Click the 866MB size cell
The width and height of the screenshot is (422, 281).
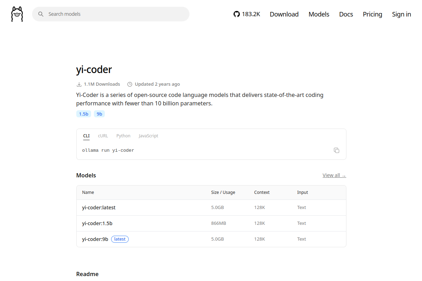point(218,223)
